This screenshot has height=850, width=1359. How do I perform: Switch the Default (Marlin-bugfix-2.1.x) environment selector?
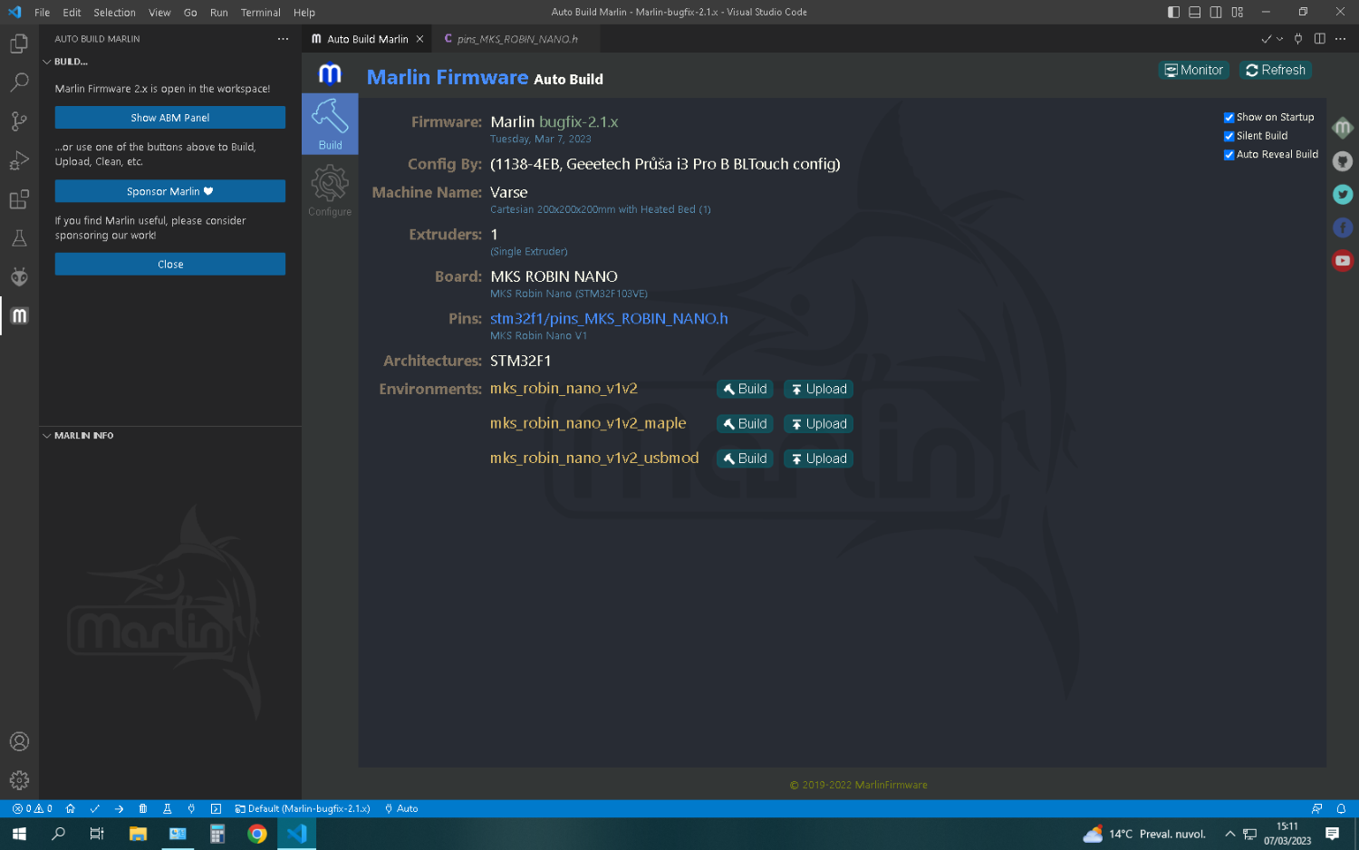(x=303, y=808)
